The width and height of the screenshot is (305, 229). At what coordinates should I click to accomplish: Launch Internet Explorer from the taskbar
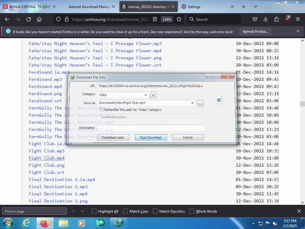coord(26,223)
